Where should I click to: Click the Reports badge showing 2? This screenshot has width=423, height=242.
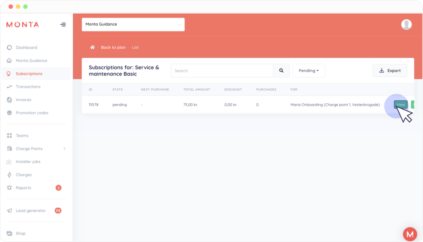click(x=58, y=188)
